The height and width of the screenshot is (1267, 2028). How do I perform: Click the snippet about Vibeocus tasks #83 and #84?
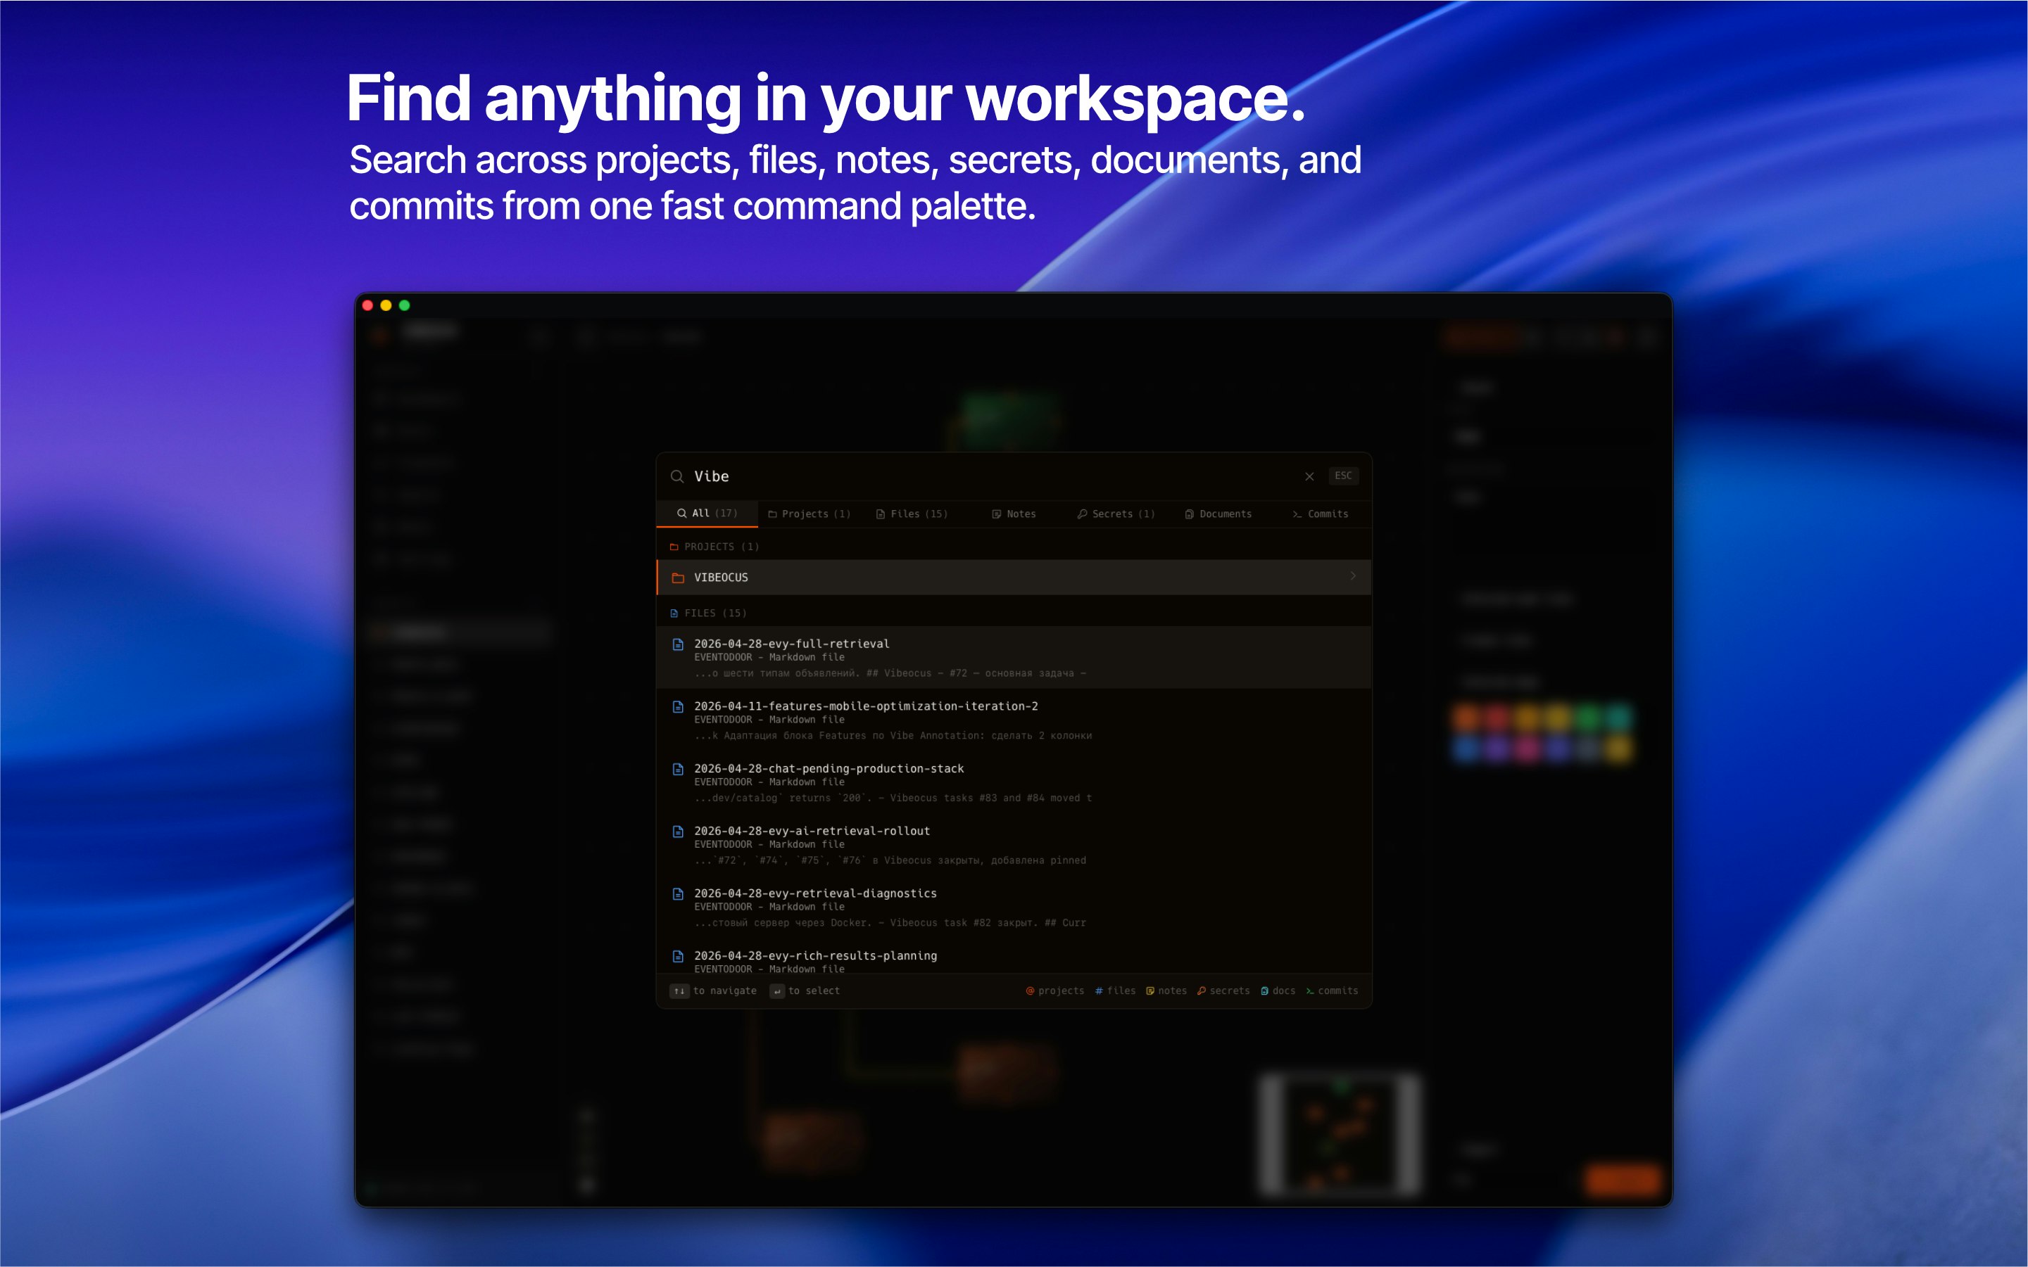(893, 798)
